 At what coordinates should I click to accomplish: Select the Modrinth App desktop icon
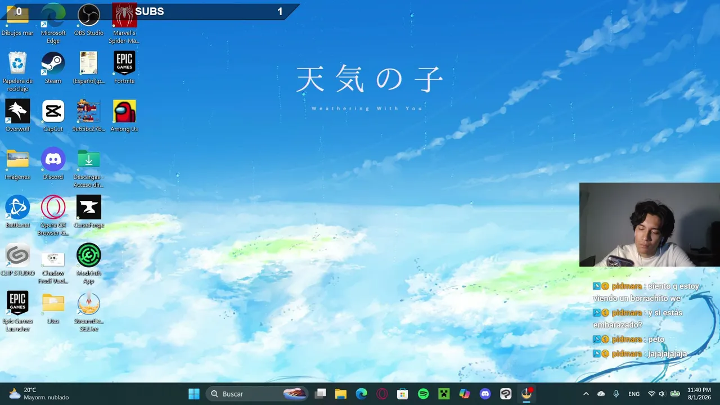(x=88, y=264)
